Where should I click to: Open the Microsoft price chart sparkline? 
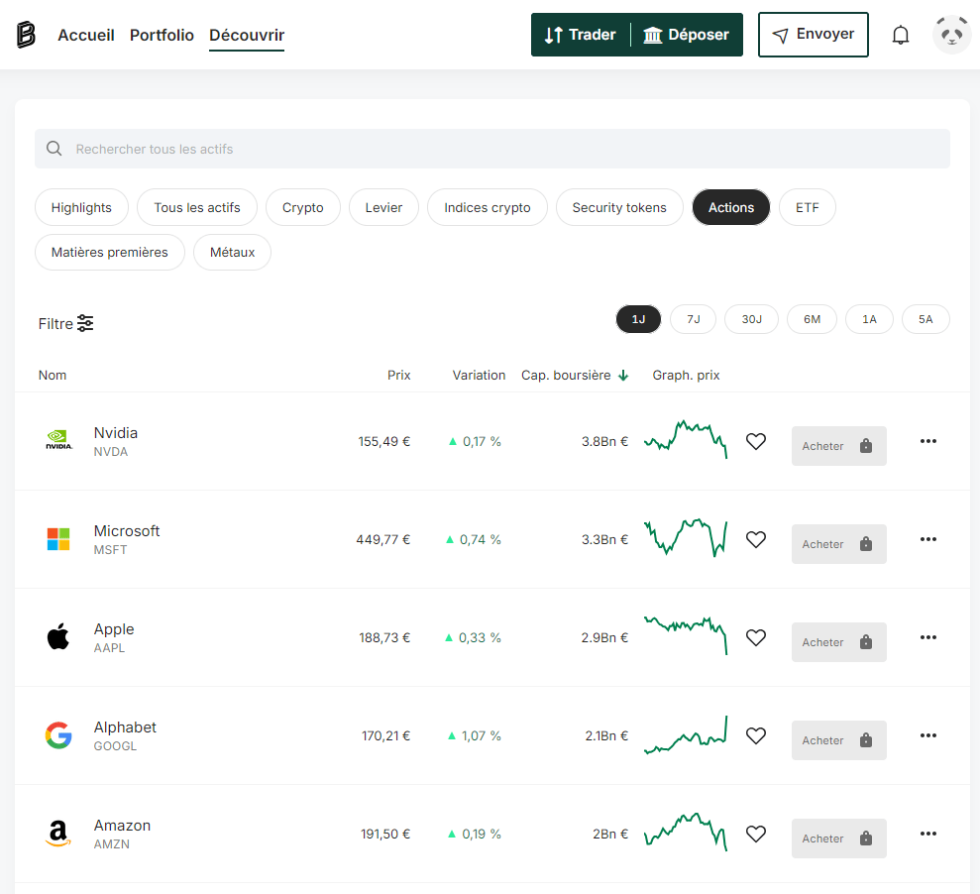point(686,537)
